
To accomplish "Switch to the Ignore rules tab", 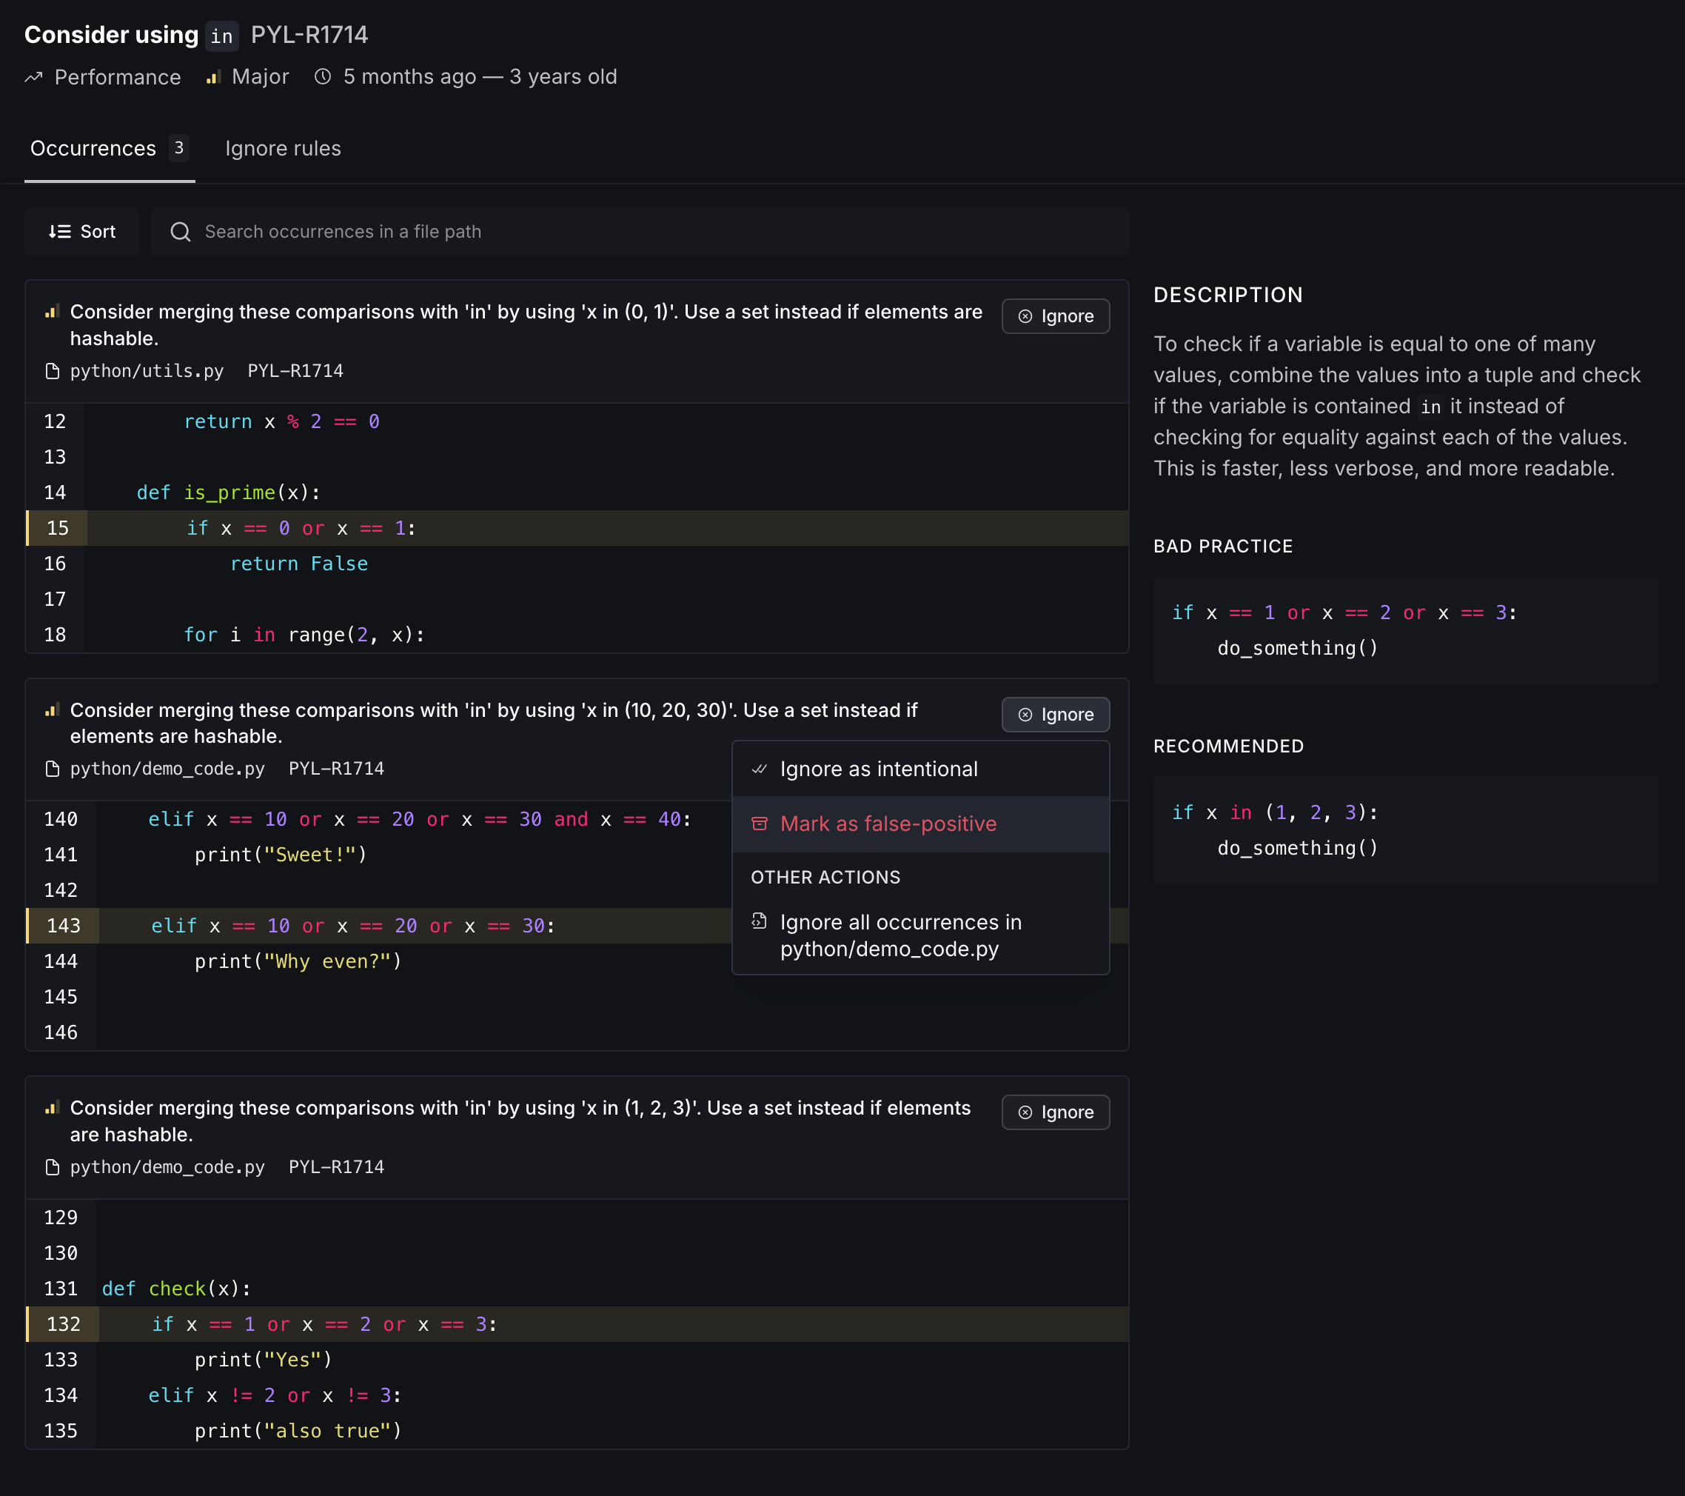I will coord(283,148).
